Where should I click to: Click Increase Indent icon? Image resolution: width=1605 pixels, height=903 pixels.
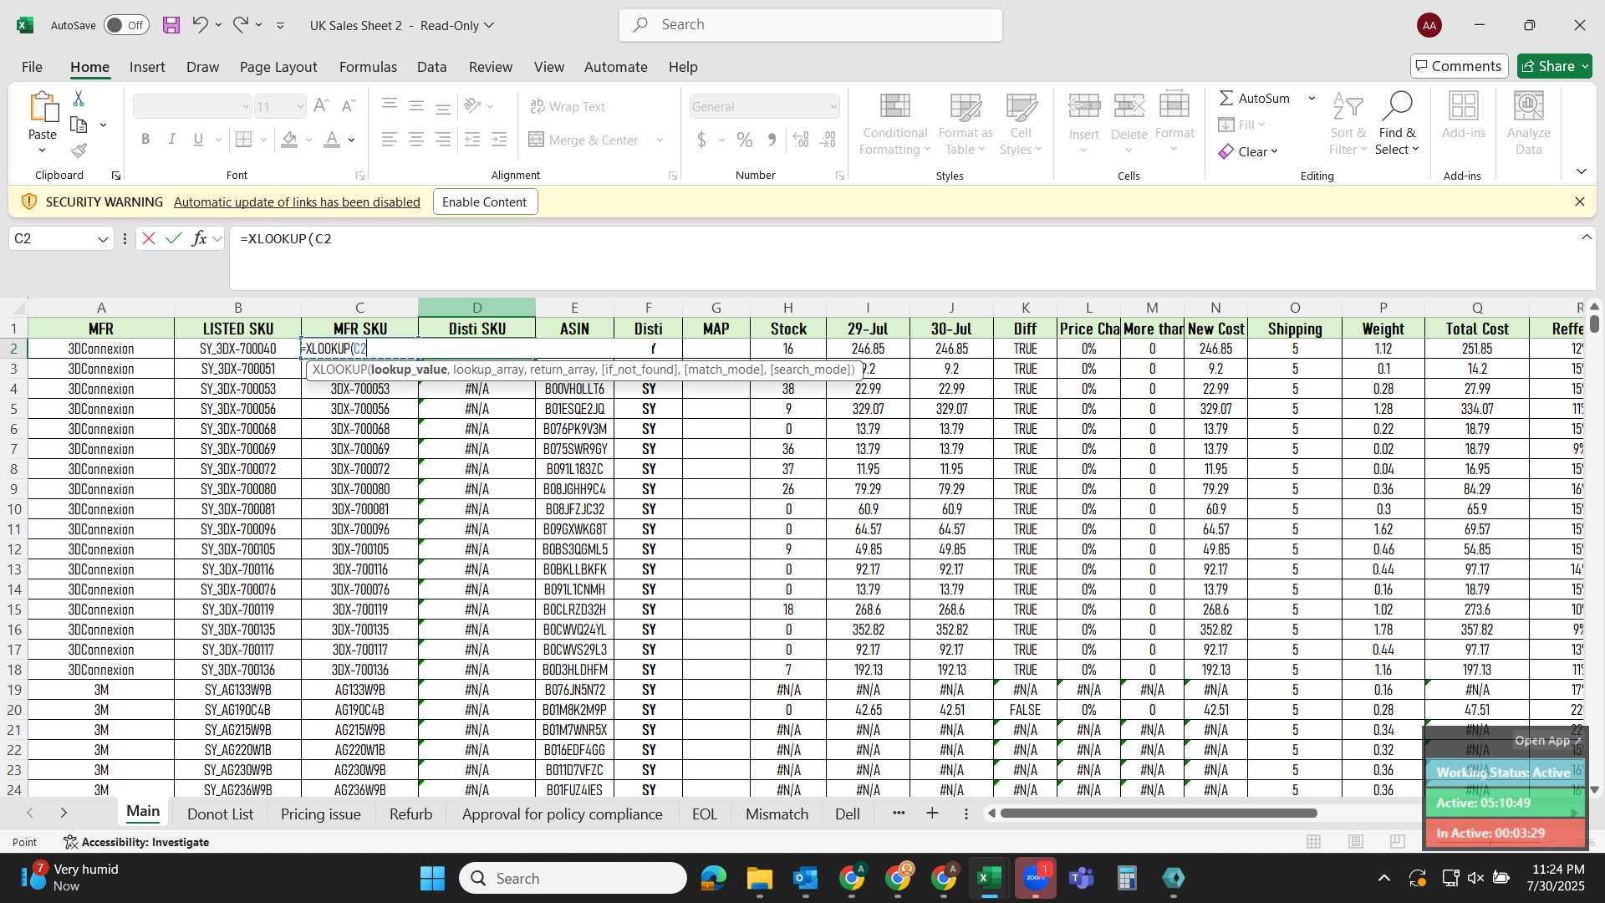(499, 140)
